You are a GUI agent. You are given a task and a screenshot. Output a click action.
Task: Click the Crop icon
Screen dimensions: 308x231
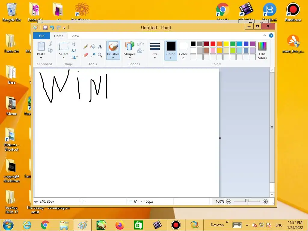tap(73, 44)
